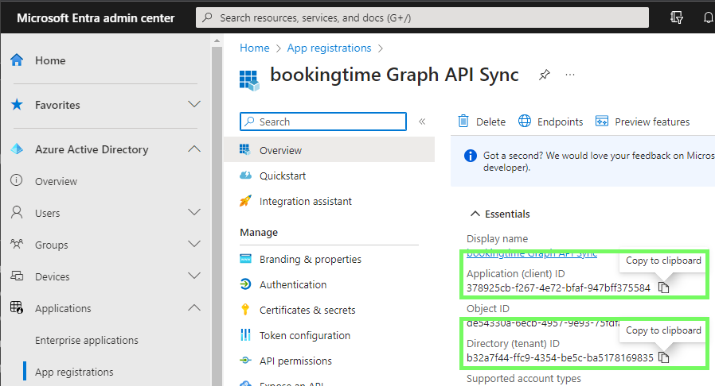Click the resource menu Search box
The image size is (715, 386).
[x=322, y=122]
